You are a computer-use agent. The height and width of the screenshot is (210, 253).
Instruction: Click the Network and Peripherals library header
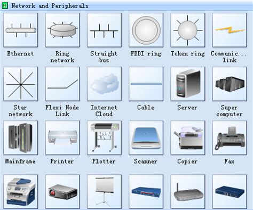(x=127, y=6)
